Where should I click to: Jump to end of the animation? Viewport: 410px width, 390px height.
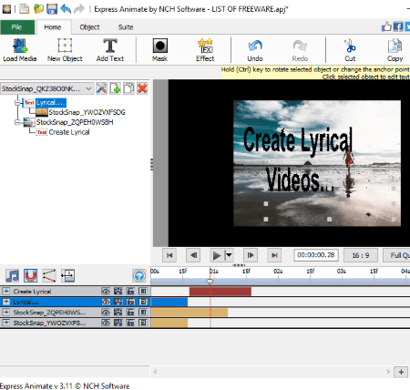click(x=274, y=255)
